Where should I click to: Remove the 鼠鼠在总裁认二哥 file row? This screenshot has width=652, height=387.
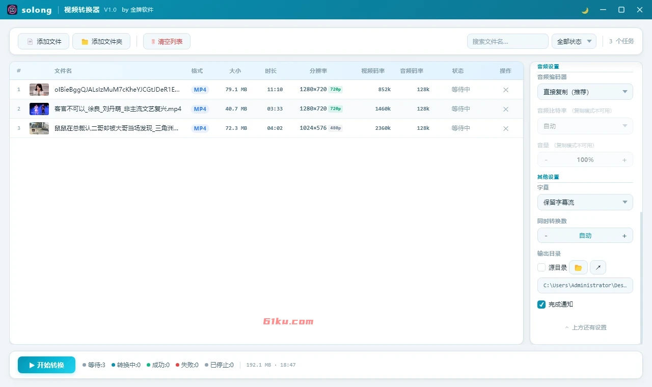point(506,128)
